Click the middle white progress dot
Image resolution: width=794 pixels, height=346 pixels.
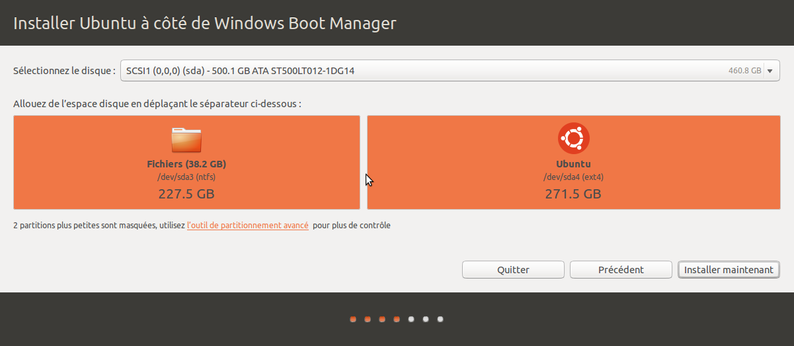point(426,320)
